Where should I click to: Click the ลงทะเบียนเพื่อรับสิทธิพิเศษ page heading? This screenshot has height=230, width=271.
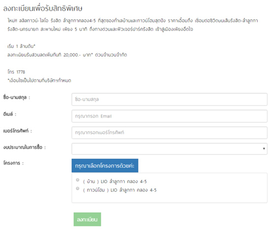click(x=43, y=8)
